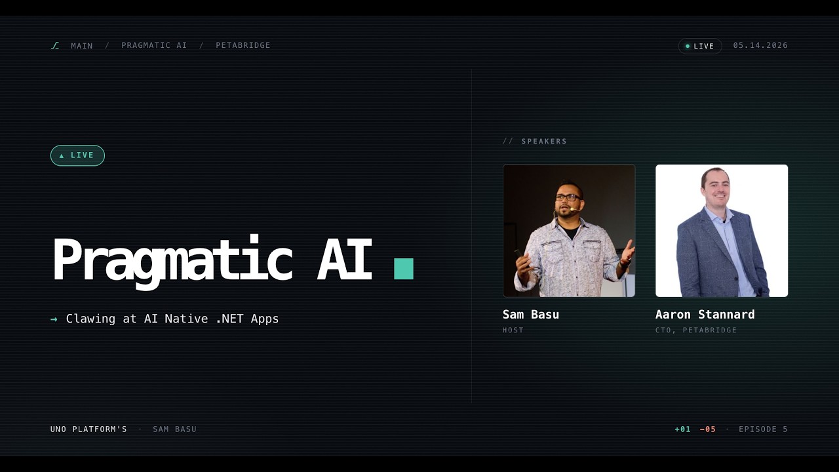Screen dimensions: 839x472
Task: Click the name Aaron Stannard
Action: point(705,315)
